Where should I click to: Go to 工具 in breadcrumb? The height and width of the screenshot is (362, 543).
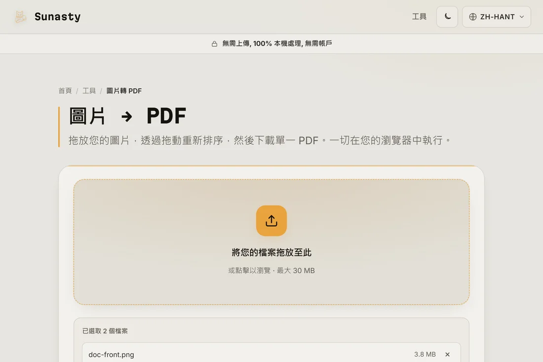click(x=89, y=91)
